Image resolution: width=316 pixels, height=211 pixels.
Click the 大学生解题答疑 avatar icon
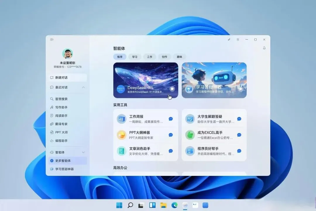pos(190,119)
